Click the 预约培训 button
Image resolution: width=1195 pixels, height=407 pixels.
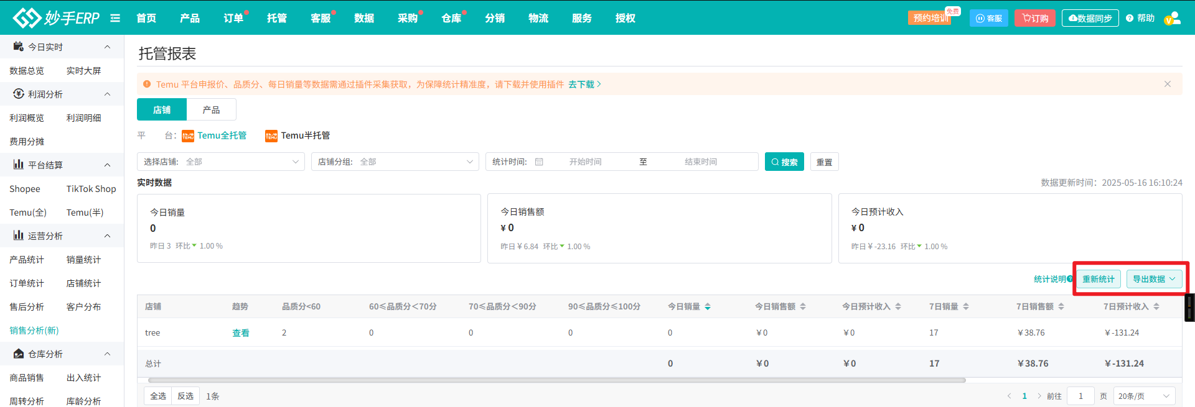930,18
